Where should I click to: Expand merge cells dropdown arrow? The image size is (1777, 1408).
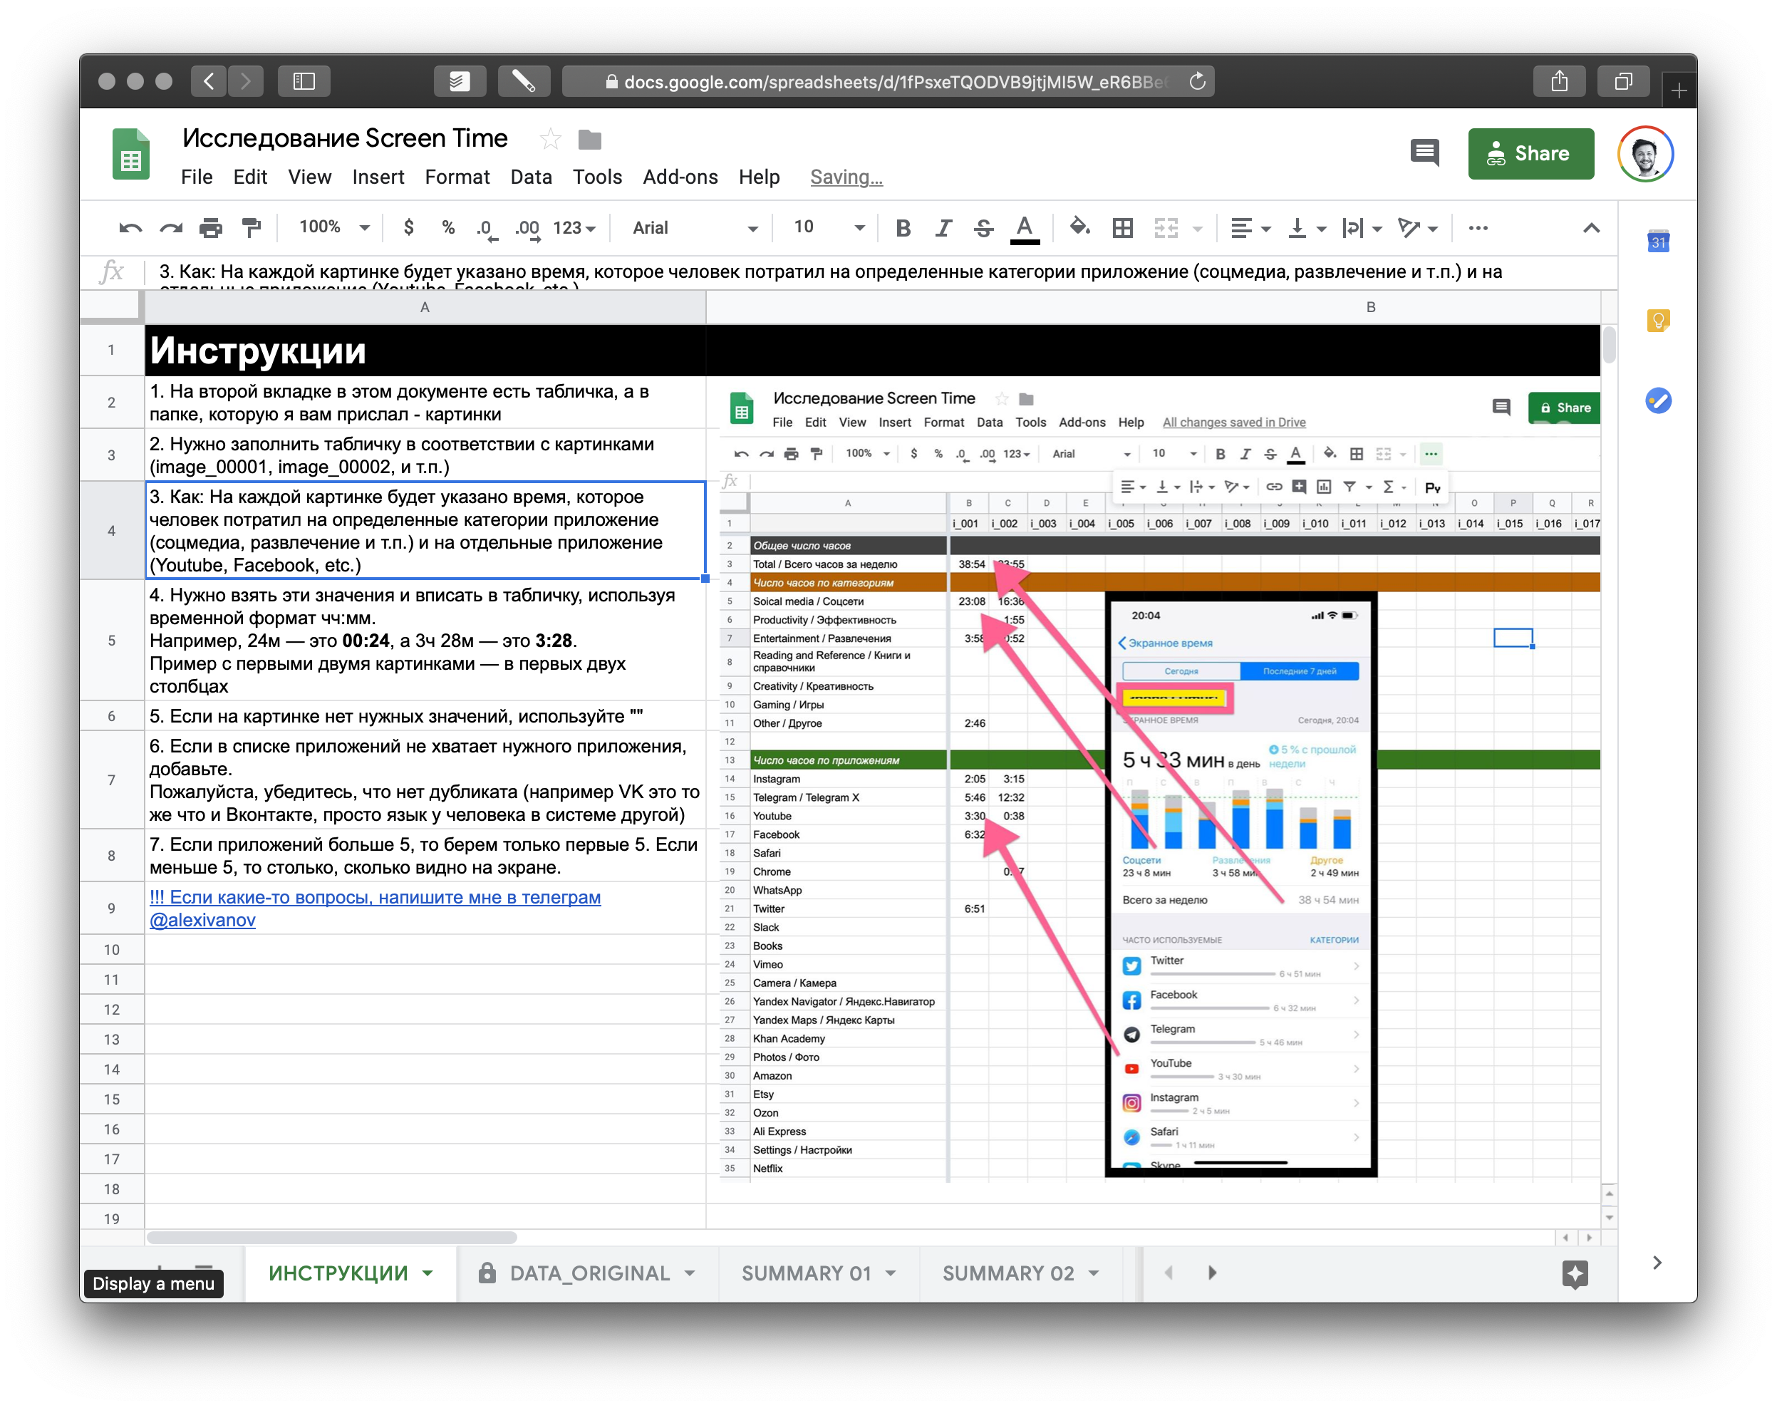pos(1197,229)
